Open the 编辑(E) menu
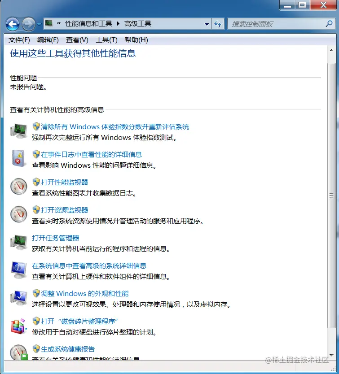 [x=48, y=39]
